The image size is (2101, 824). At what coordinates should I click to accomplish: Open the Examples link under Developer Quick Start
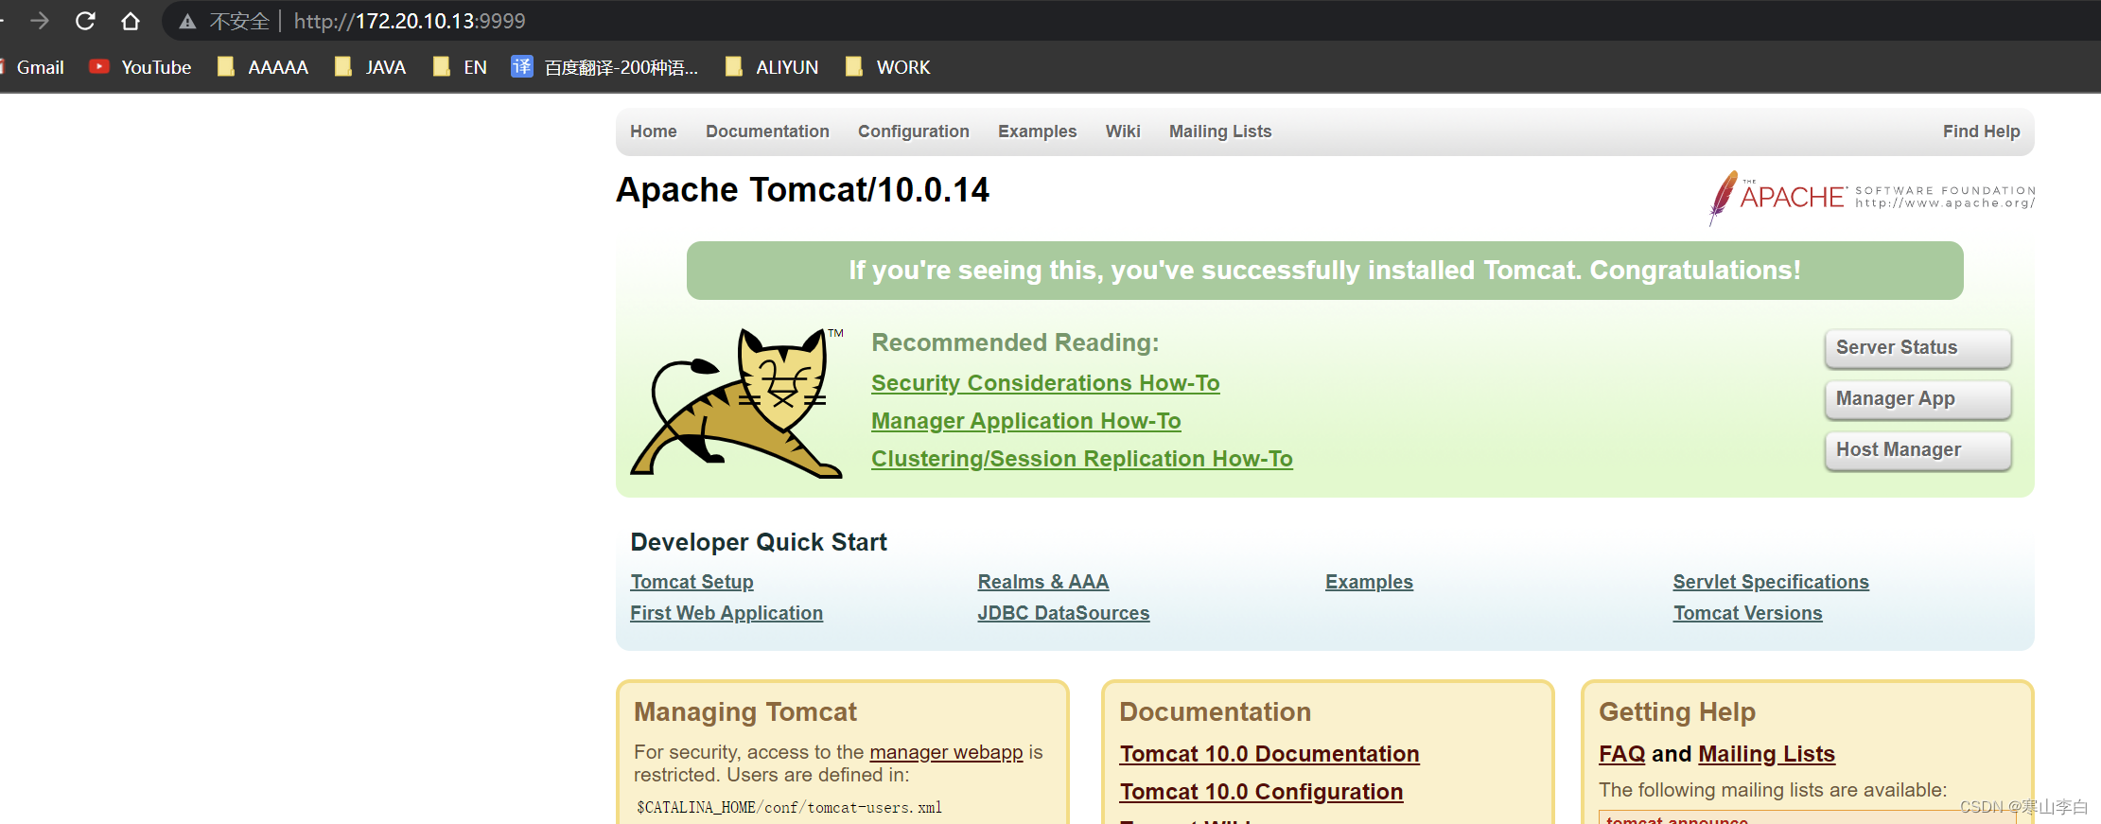tap(1369, 582)
